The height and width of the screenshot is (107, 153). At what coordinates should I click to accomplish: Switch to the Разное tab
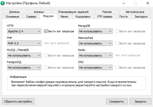(x=107, y=12)
